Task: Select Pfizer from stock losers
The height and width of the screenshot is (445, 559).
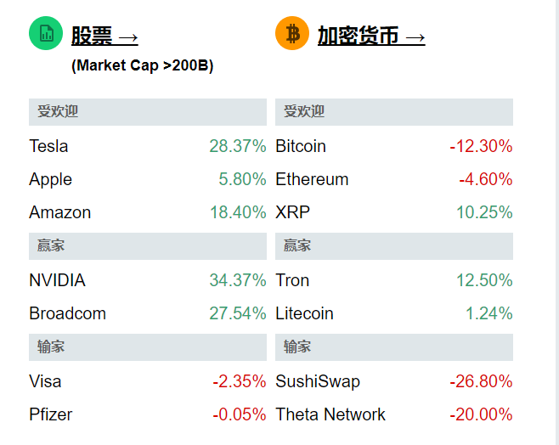Action: pos(50,414)
